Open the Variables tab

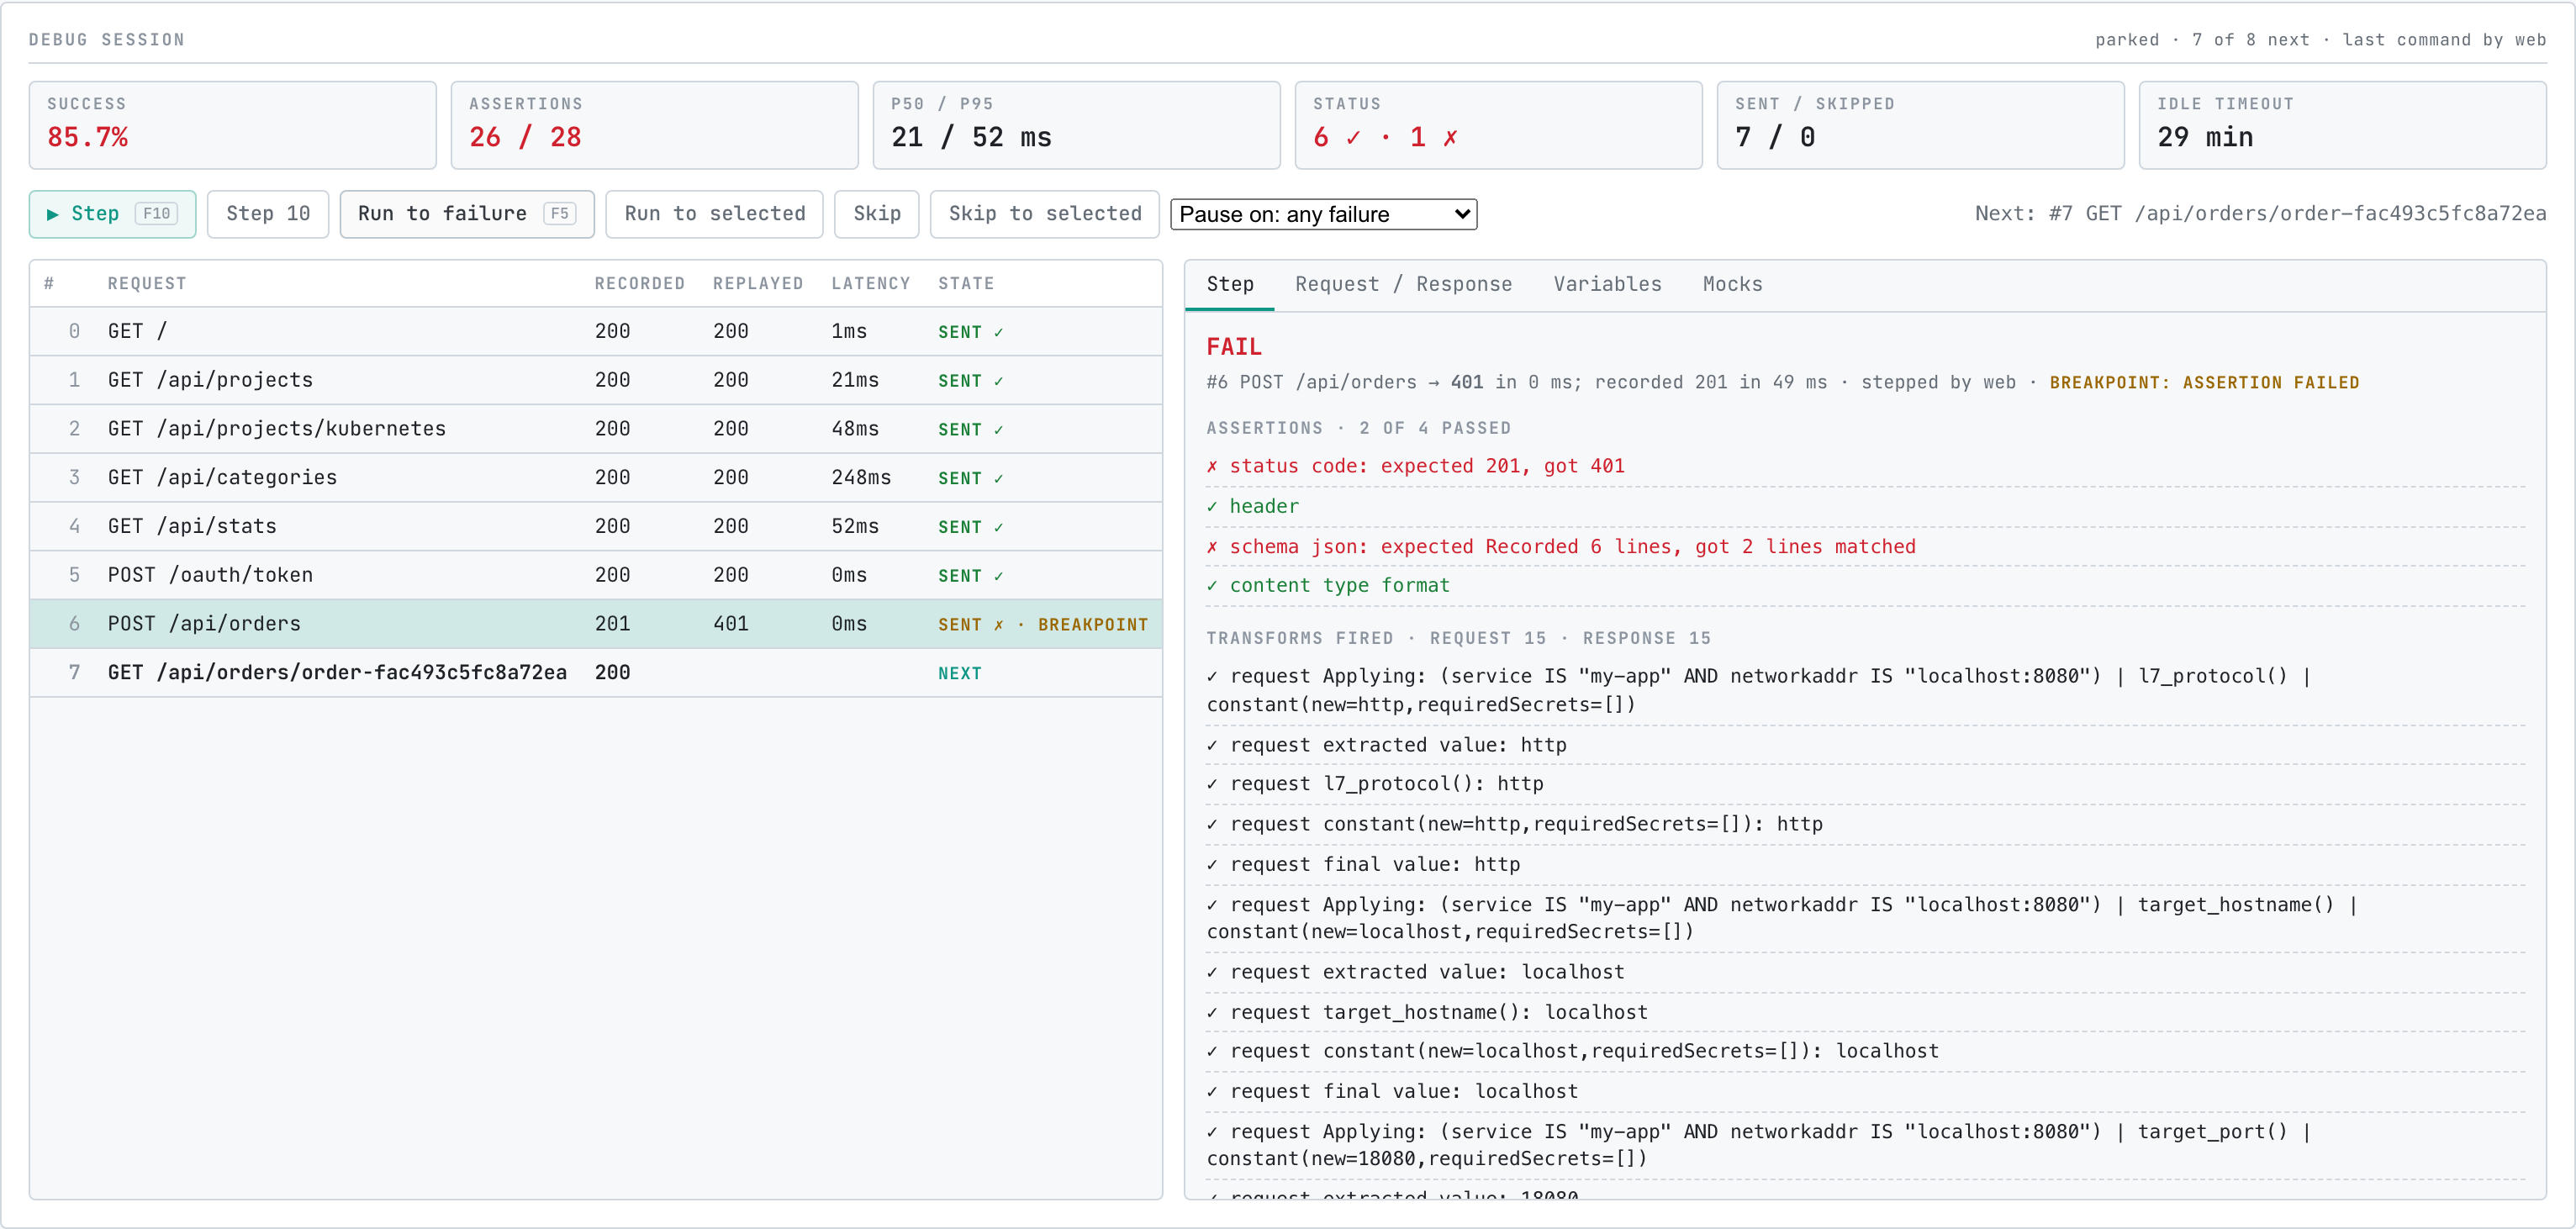(1607, 284)
